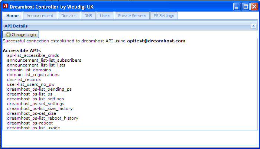Go to the Private Servers tab
The height and width of the screenshot is (149, 260).
tap(132, 16)
